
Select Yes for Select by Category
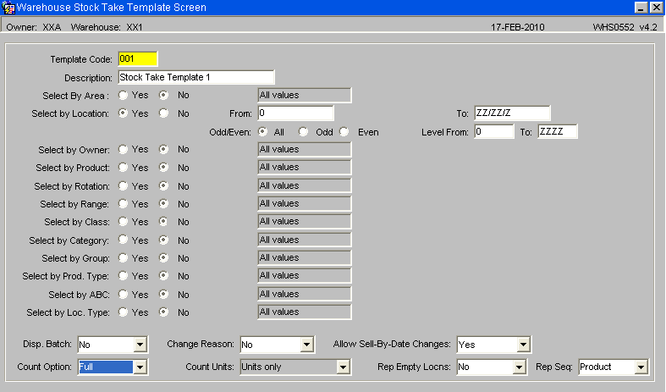(124, 240)
